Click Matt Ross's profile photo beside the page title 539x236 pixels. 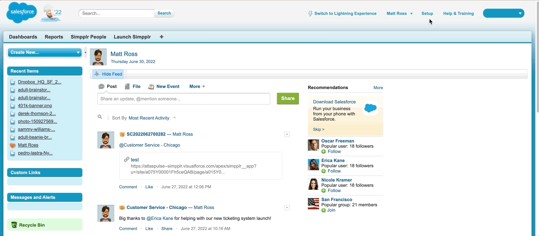[x=98, y=57]
